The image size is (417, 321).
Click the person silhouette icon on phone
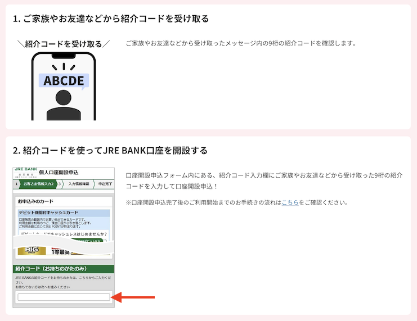[x=63, y=104]
